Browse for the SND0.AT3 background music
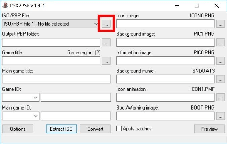Viewport: 227px width, 144px height. 220,79
